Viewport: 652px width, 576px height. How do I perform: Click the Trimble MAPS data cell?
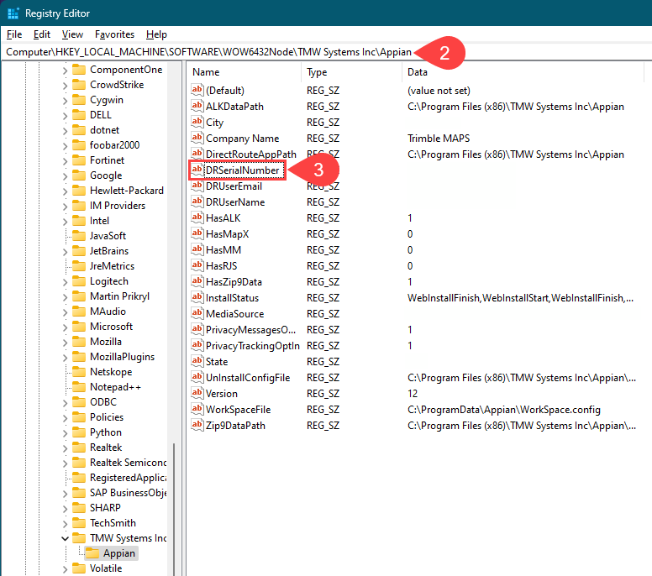[439, 138]
